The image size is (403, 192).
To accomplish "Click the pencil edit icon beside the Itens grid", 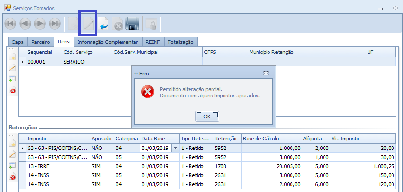I will click(12, 68).
